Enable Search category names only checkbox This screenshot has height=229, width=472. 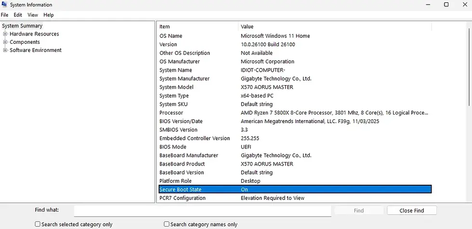point(167,224)
